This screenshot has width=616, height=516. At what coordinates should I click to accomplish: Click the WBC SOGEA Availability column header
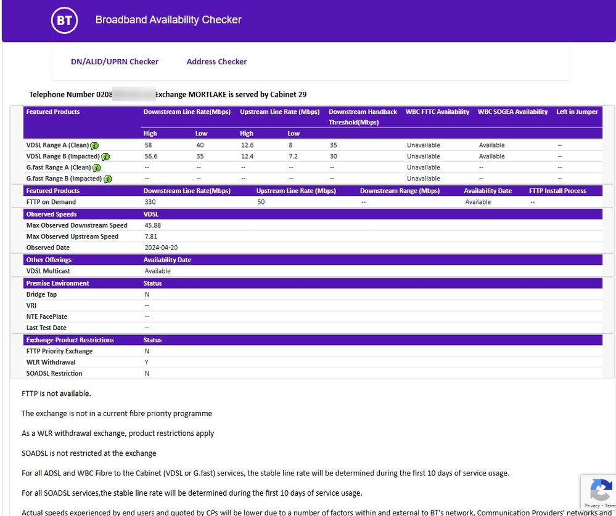[512, 112]
